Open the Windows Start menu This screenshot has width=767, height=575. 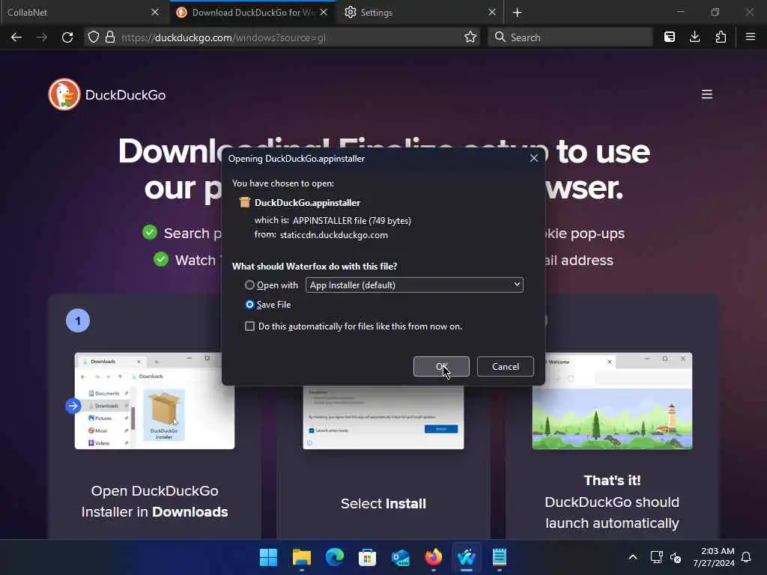(x=268, y=557)
